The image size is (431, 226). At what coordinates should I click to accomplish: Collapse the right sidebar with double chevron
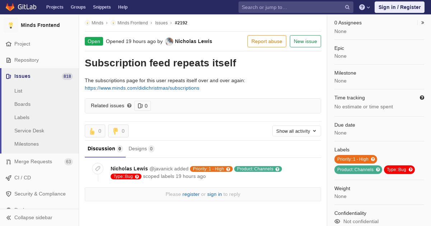(423, 23)
